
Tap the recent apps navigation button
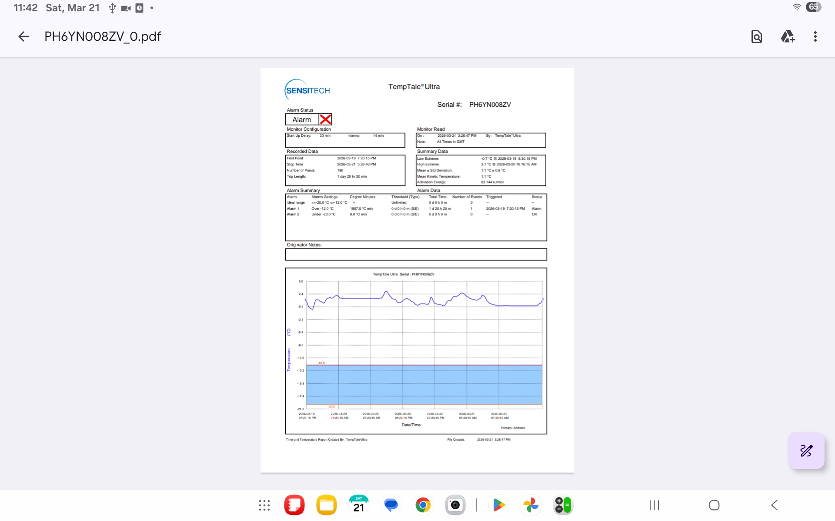pyautogui.click(x=654, y=505)
